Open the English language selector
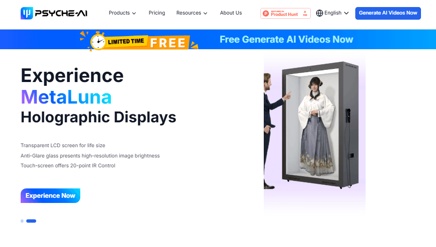436x247 pixels. coord(336,13)
